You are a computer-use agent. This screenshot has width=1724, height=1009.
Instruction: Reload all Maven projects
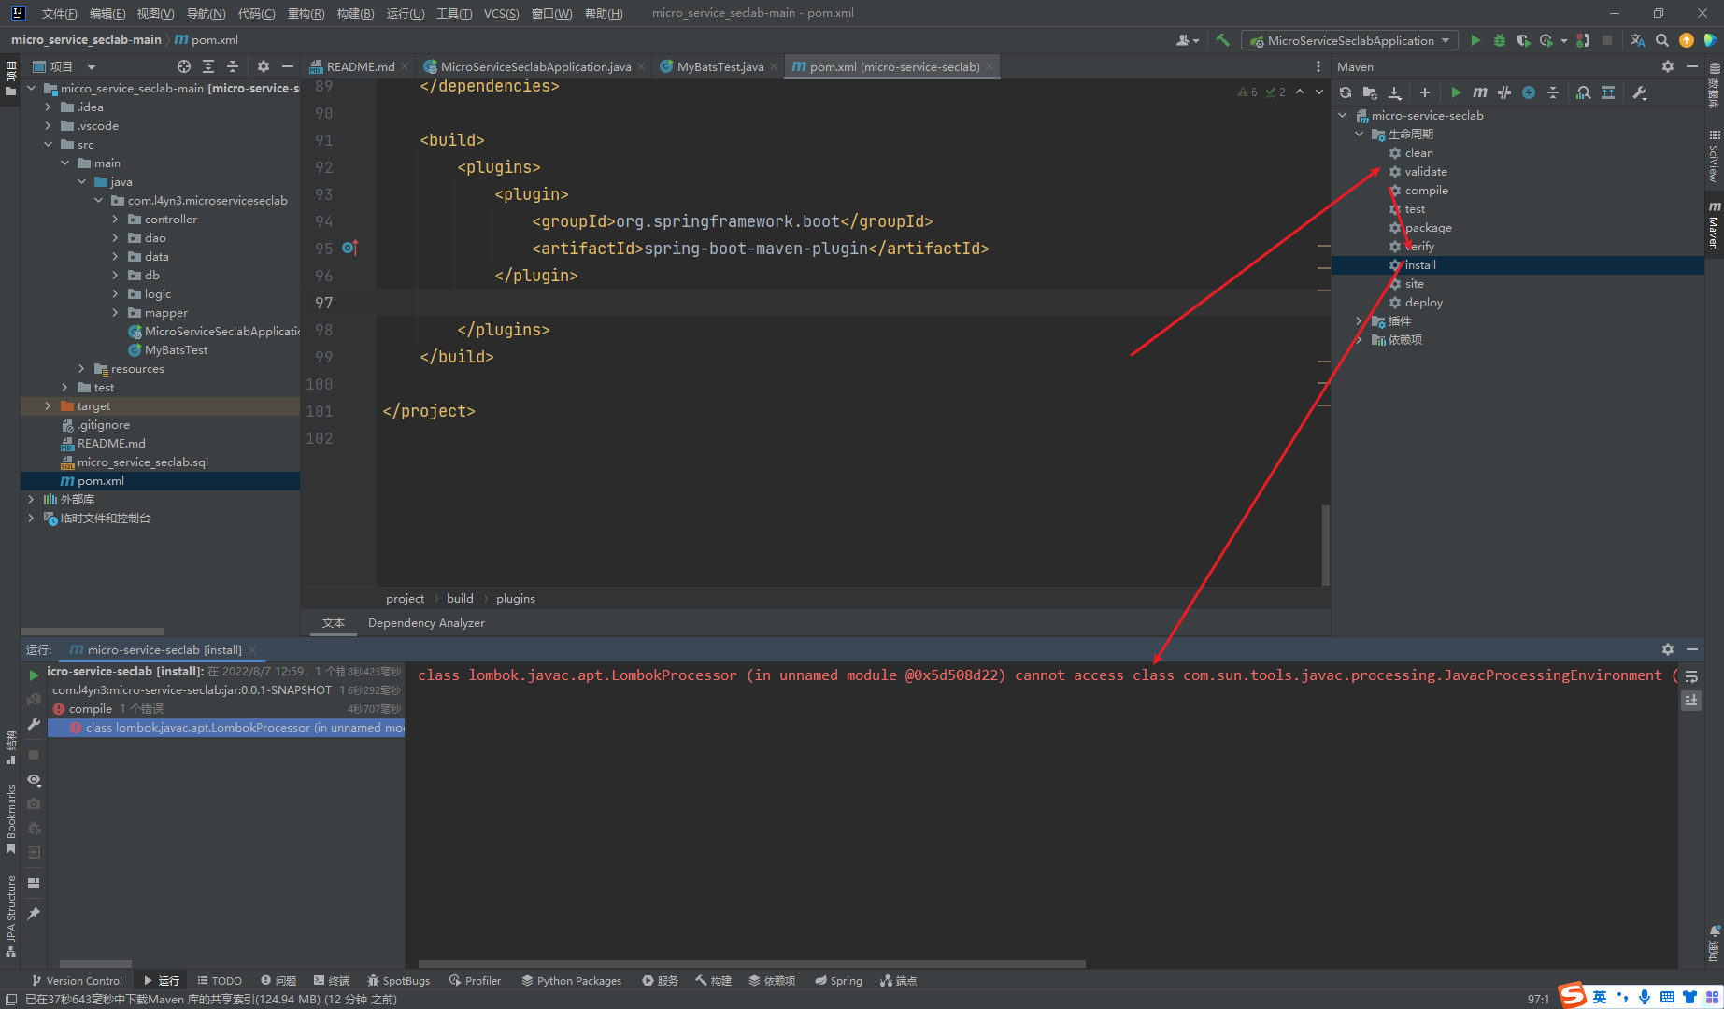point(1346,92)
